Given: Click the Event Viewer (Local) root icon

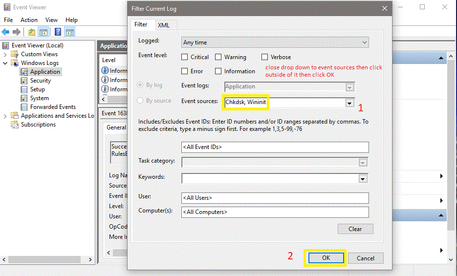Looking at the screenshot, I should (x=5, y=45).
